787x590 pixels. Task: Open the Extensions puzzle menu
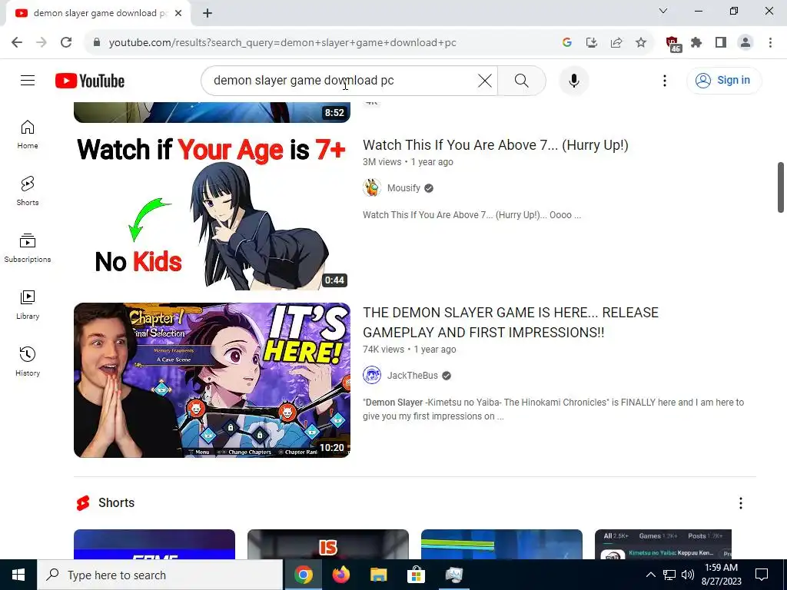click(696, 42)
